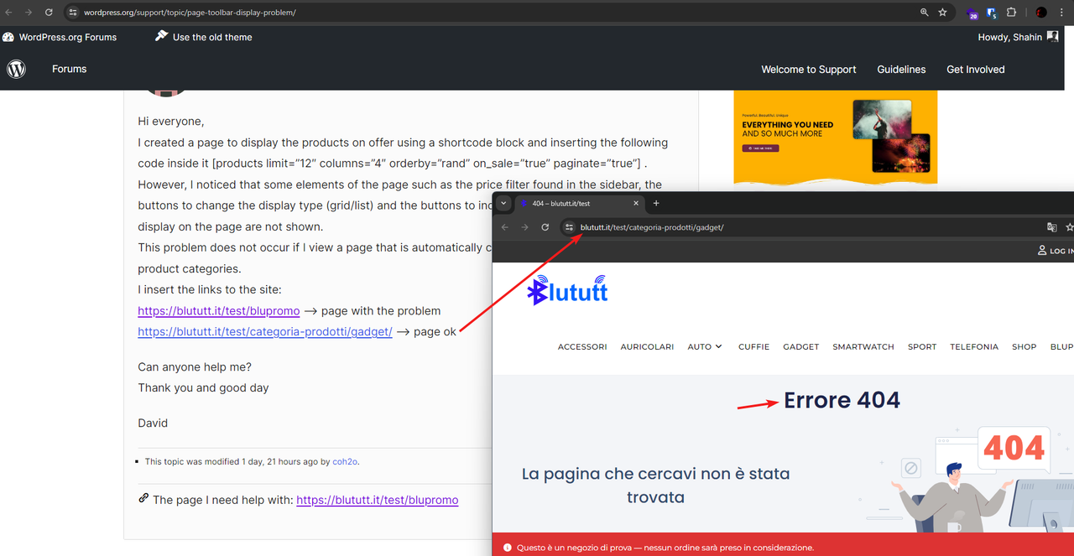Open the Guidelines menu item
Screen dimensions: 1074x556
(901, 70)
